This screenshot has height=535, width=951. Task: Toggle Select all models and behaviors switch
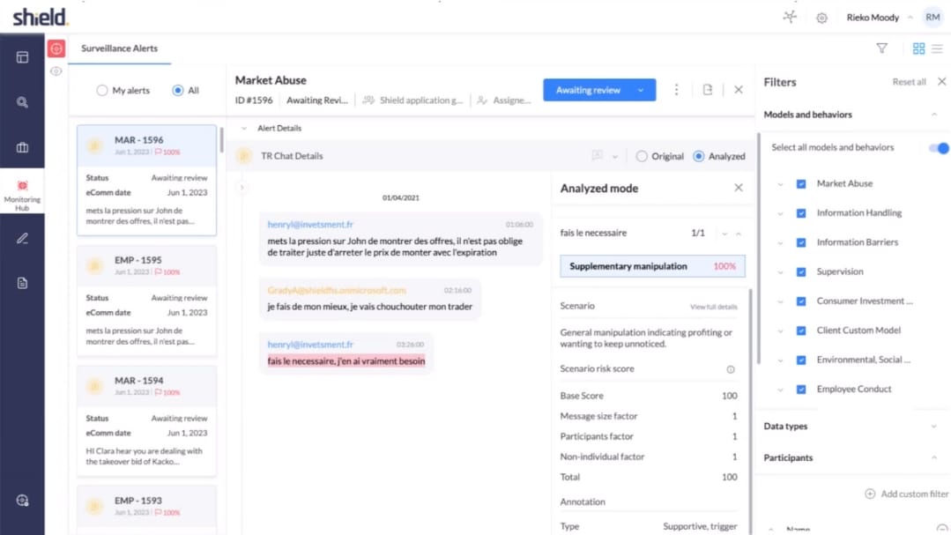[x=939, y=148]
